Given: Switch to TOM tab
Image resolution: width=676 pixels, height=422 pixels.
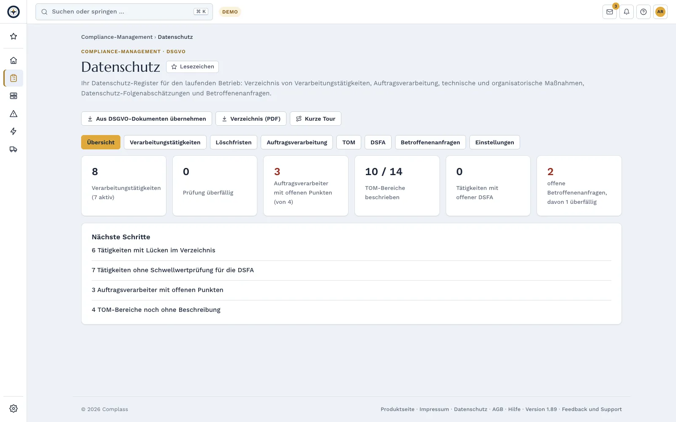Looking at the screenshot, I should [x=349, y=142].
